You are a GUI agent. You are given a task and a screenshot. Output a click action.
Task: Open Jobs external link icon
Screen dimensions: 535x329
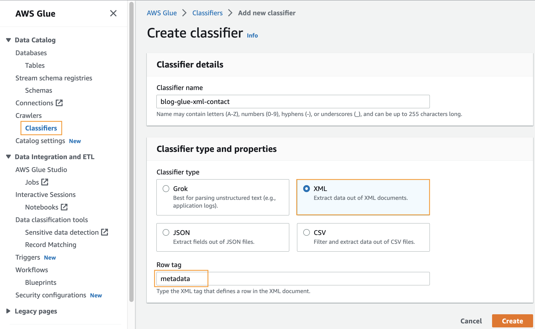pos(45,182)
